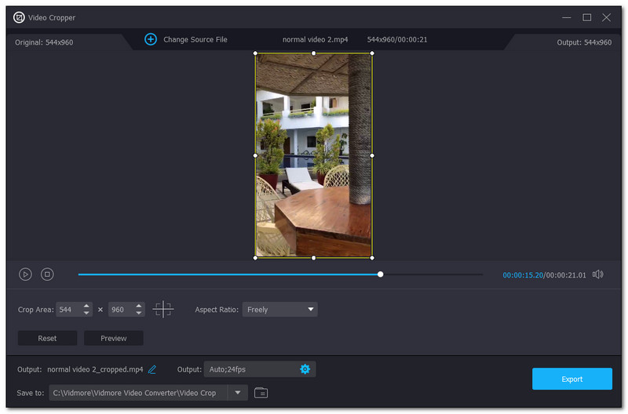Click the Video Cropper app logo
This screenshot has width=628, height=414.
tap(19, 17)
